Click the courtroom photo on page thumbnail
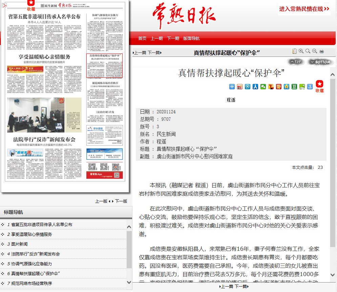The height and width of the screenshot is (292, 337). (x=36, y=115)
